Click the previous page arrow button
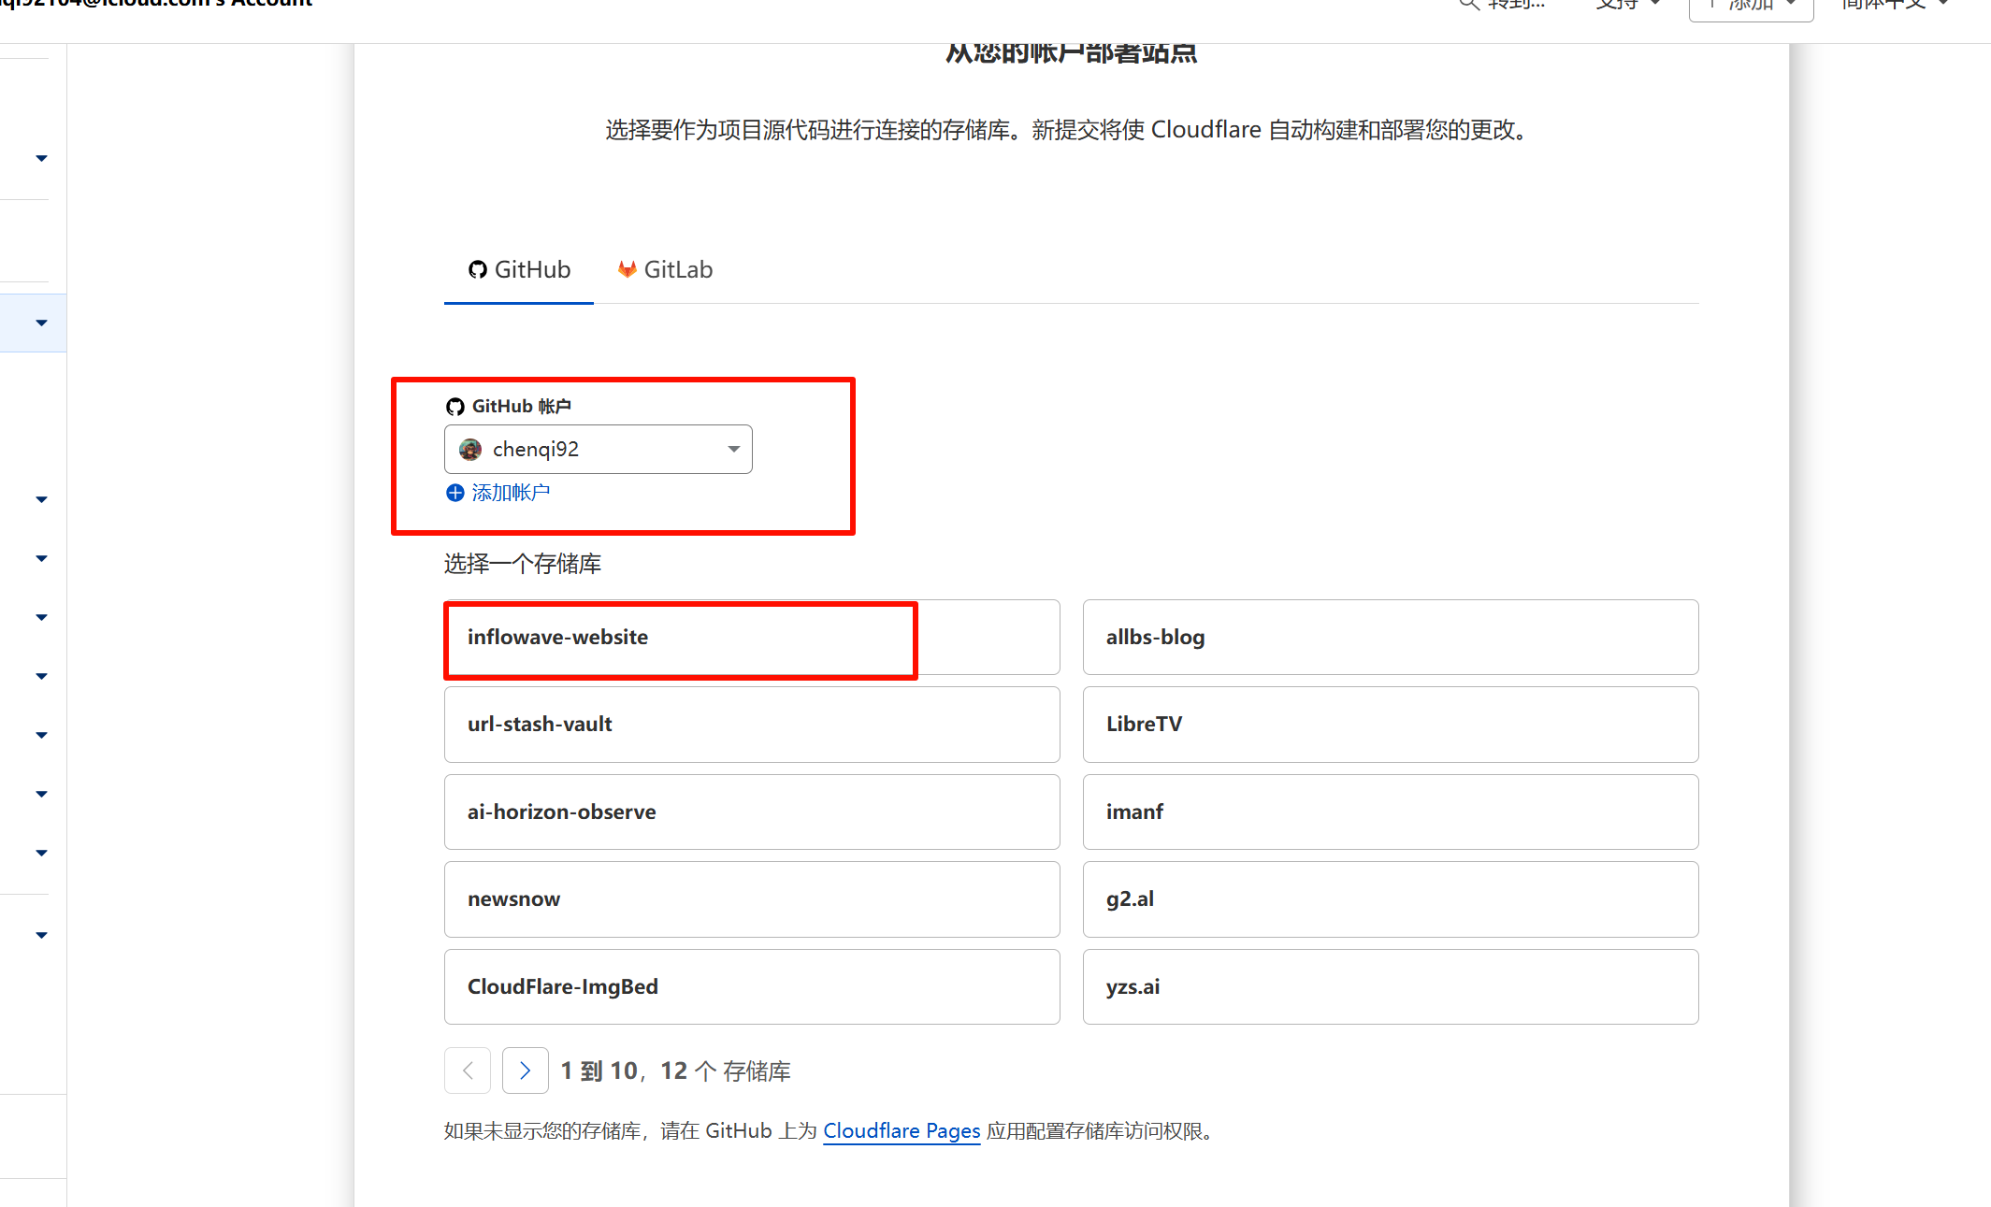This screenshot has width=1991, height=1207. [x=468, y=1070]
